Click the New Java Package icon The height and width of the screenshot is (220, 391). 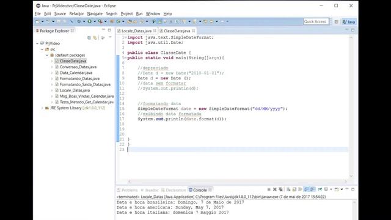tap(112, 21)
